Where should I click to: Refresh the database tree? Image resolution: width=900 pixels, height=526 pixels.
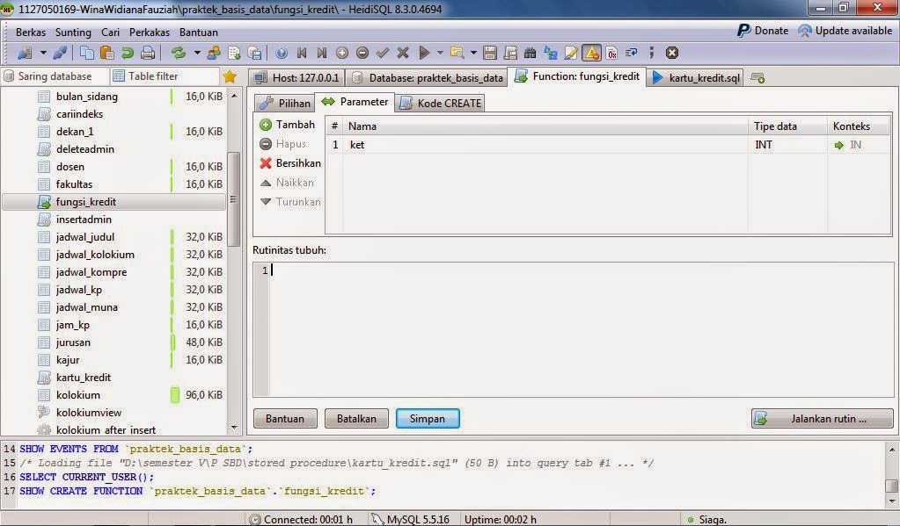(179, 53)
